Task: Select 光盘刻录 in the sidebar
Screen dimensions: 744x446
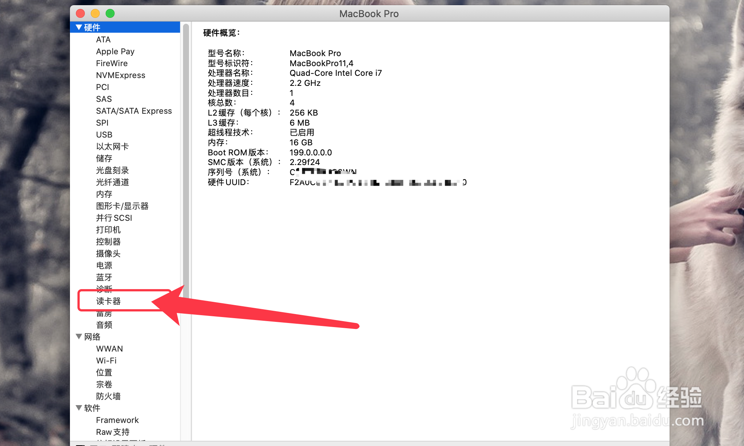Action: pos(112,170)
